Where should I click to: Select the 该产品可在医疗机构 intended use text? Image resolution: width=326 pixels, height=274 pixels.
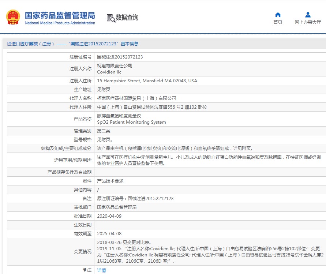click(209, 160)
